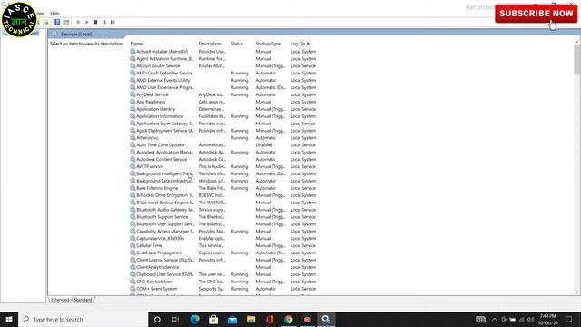Select the AnyDesk Service gear icon
This screenshot has height=327, width=581.
pos(133,94)
